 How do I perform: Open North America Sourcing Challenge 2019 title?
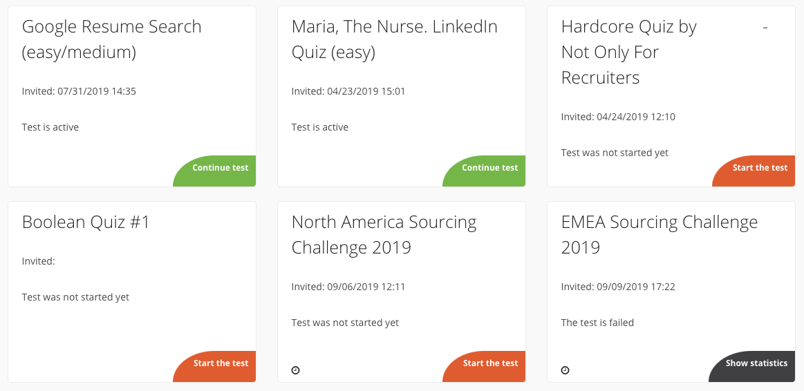coord(384,235)
